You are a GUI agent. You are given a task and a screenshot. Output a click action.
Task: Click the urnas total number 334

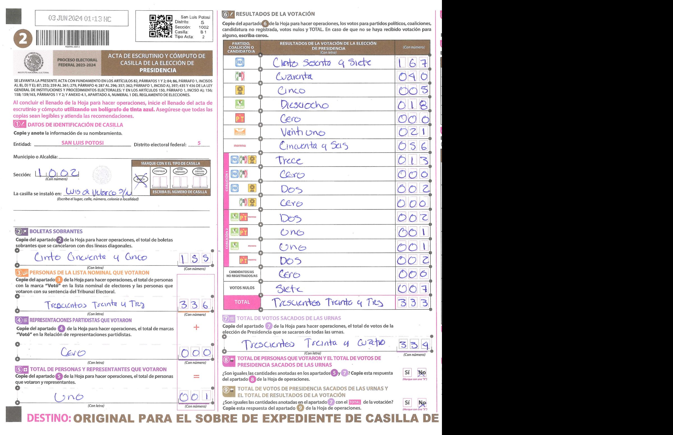[414, 345]
